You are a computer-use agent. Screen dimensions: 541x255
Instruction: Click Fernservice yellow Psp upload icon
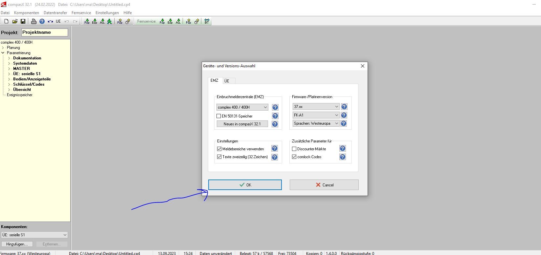(189, 21)
